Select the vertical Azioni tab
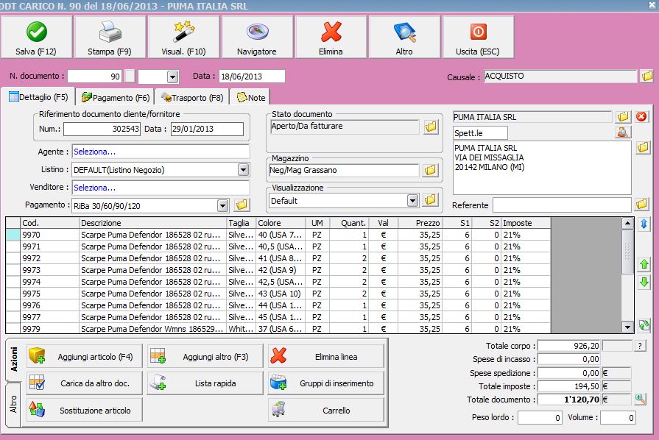The height and width of the screenshot is (440, 659). [14, 359]
